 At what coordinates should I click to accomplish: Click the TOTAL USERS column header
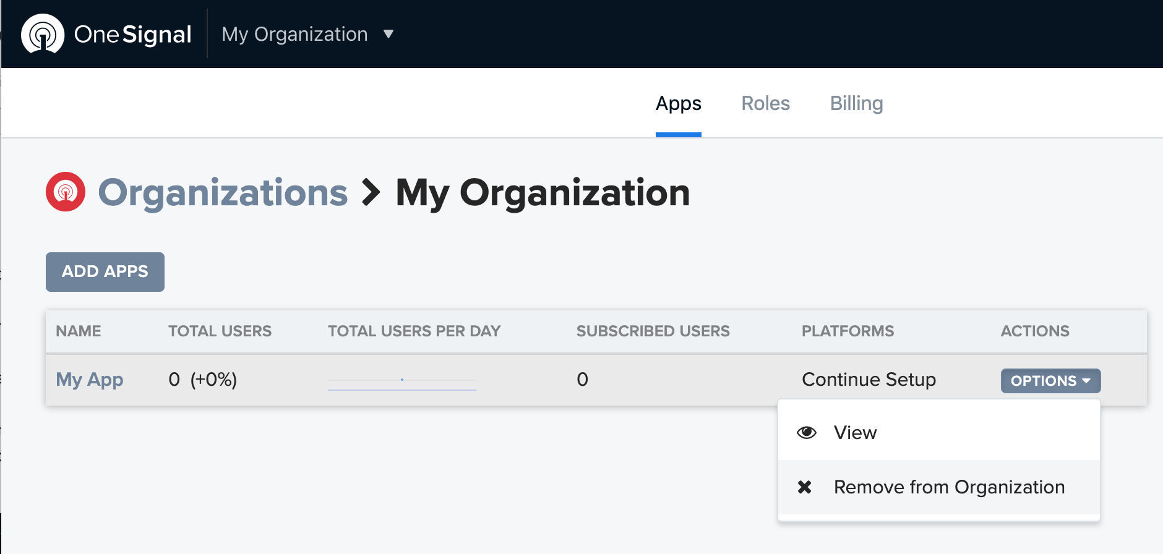pos(220,331)
